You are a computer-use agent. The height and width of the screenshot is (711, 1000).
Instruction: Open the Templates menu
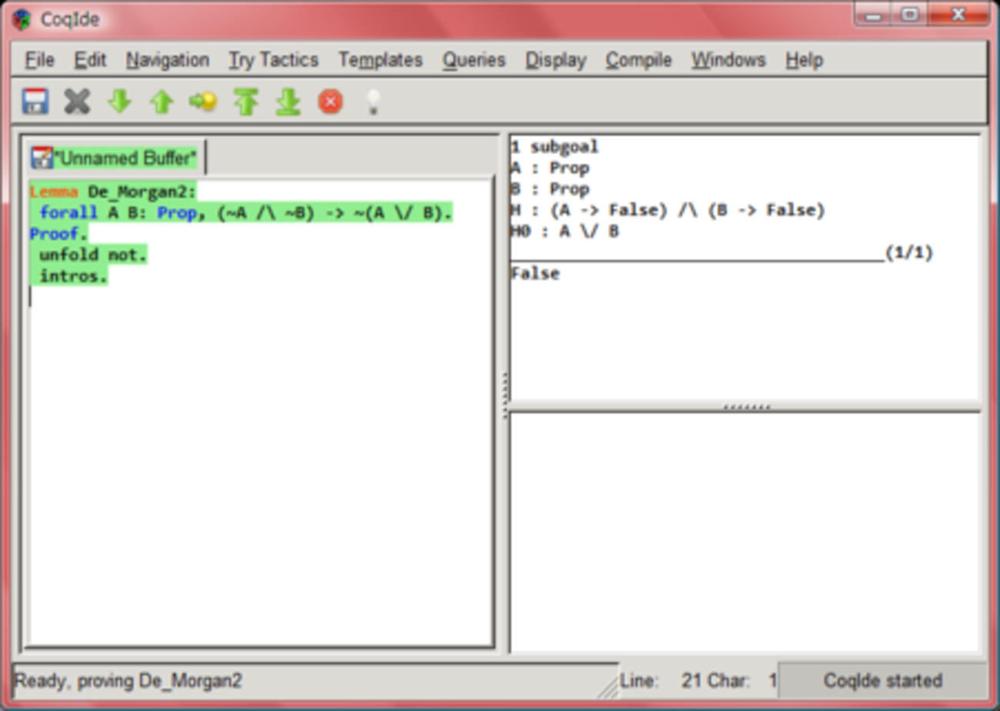tap(380, 60)
